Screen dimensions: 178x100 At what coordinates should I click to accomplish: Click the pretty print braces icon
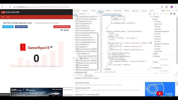tap(101, 72)
